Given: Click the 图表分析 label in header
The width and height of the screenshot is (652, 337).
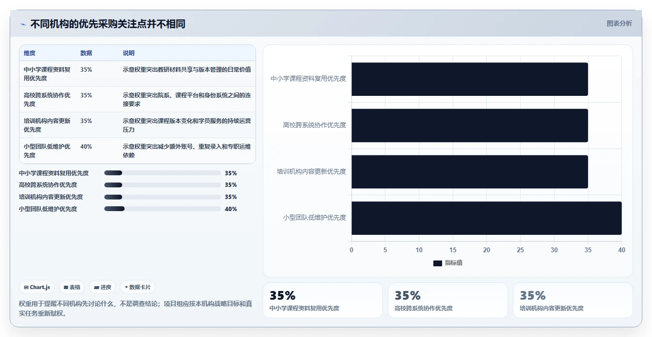Looking at the screenshot, I should click(620, 23).
